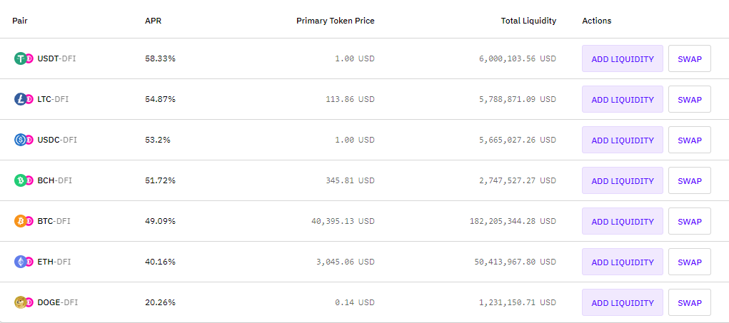
Task: Click the Litecoin LTC token icon
Action: pyautogui.click(x=21, y=99)
